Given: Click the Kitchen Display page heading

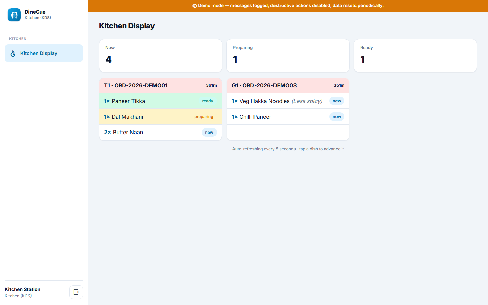Looking at the screenshot, I should (x=127, y=26).
